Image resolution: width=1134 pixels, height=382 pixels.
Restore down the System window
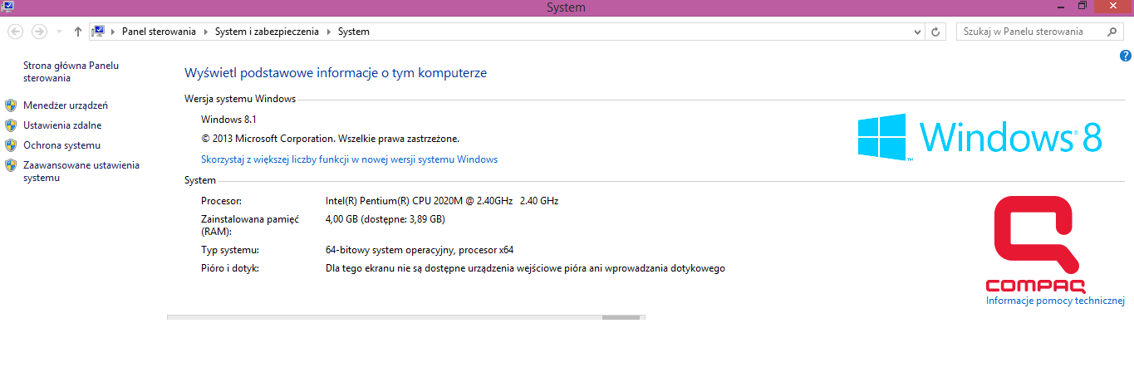coord(1082,7)
